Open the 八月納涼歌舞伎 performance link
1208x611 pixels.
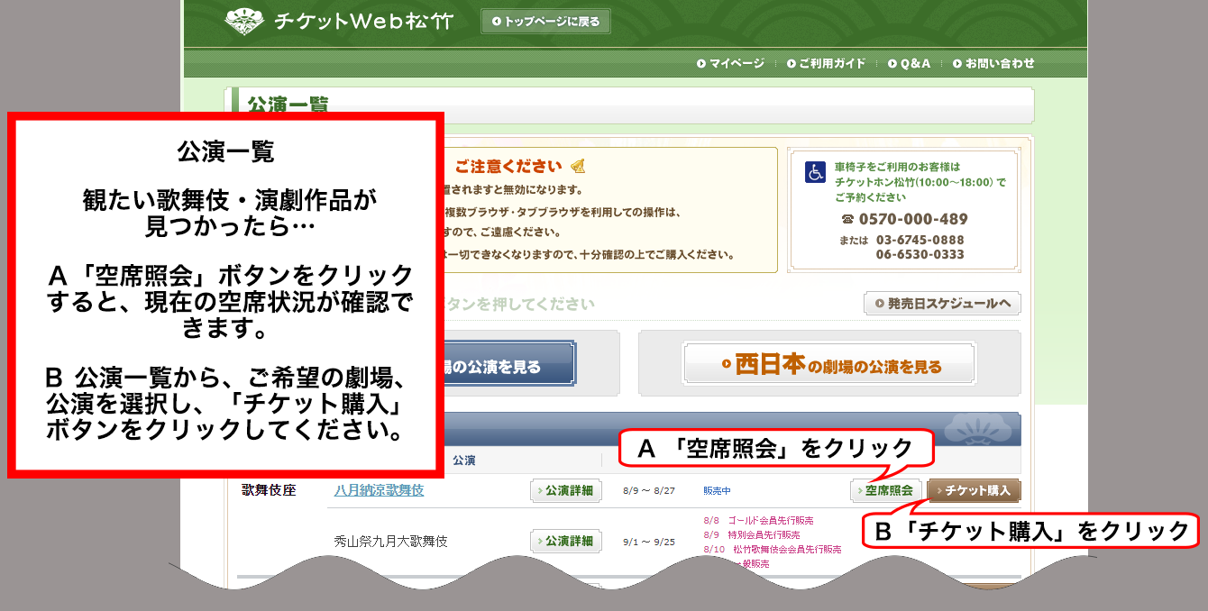point(379,491)
